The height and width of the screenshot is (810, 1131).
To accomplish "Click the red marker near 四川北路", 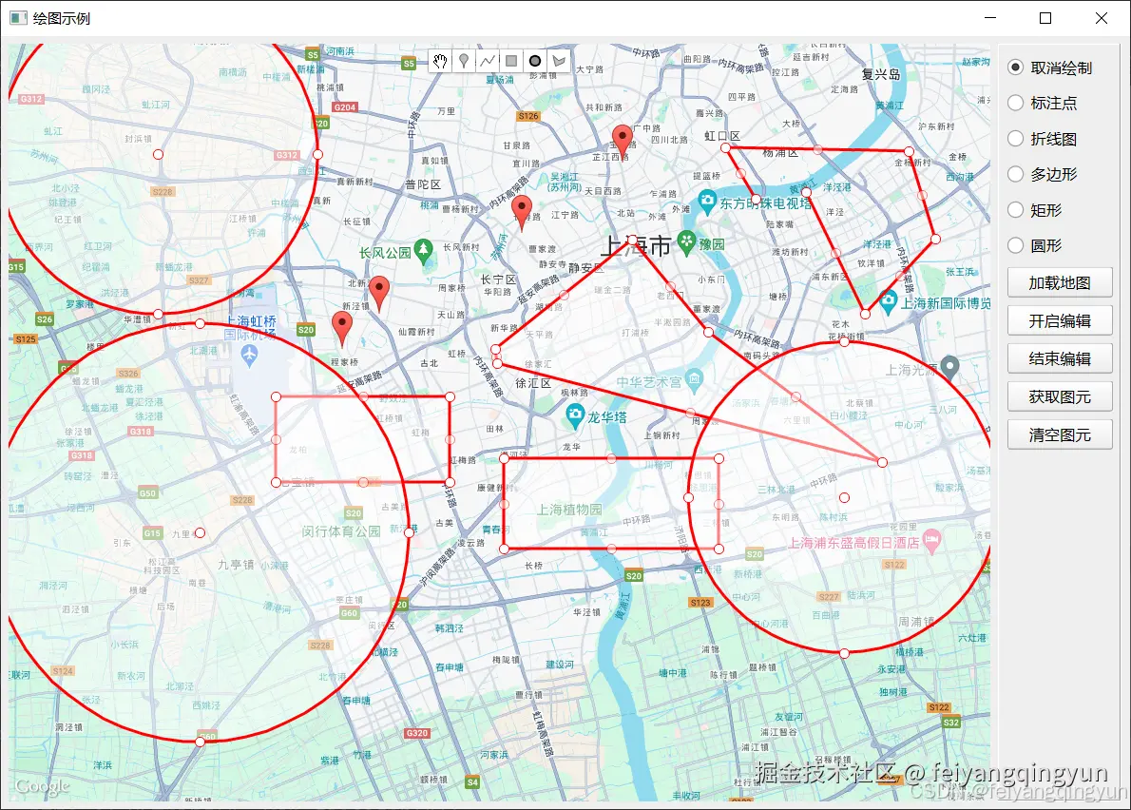I will (x=622, y=141).
